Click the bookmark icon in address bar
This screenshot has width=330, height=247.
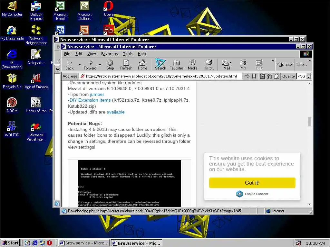point(254,76)
